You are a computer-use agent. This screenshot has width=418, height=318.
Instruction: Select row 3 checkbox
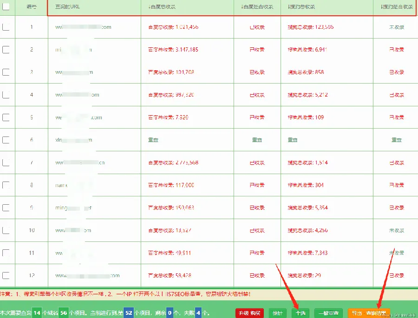pos(6,72)
